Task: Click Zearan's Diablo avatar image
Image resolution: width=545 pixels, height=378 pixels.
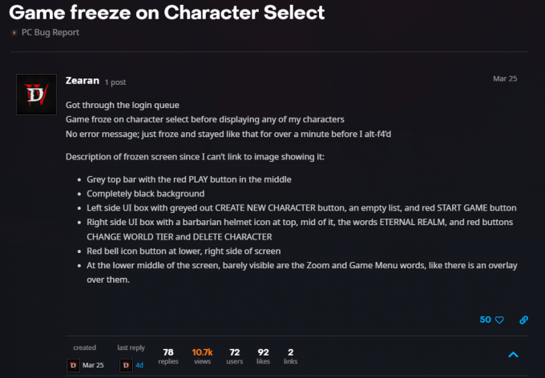Action: (x=36, y=94)
